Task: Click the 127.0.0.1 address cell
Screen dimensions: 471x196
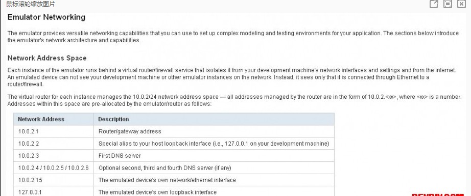Action: pos(54,191)
